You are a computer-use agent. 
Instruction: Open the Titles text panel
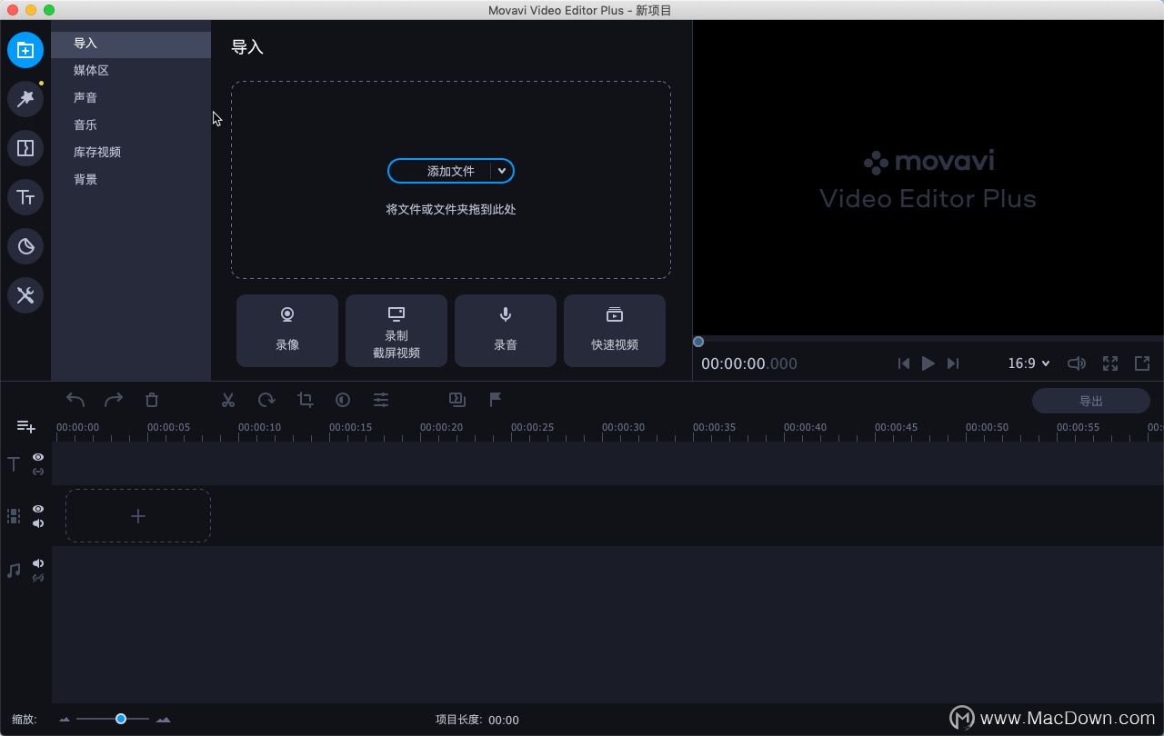coord(25,197)
